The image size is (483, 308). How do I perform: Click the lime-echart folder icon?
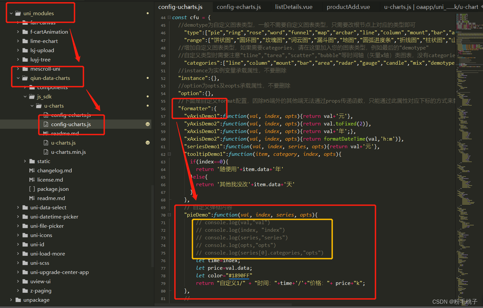click(25, 41)
